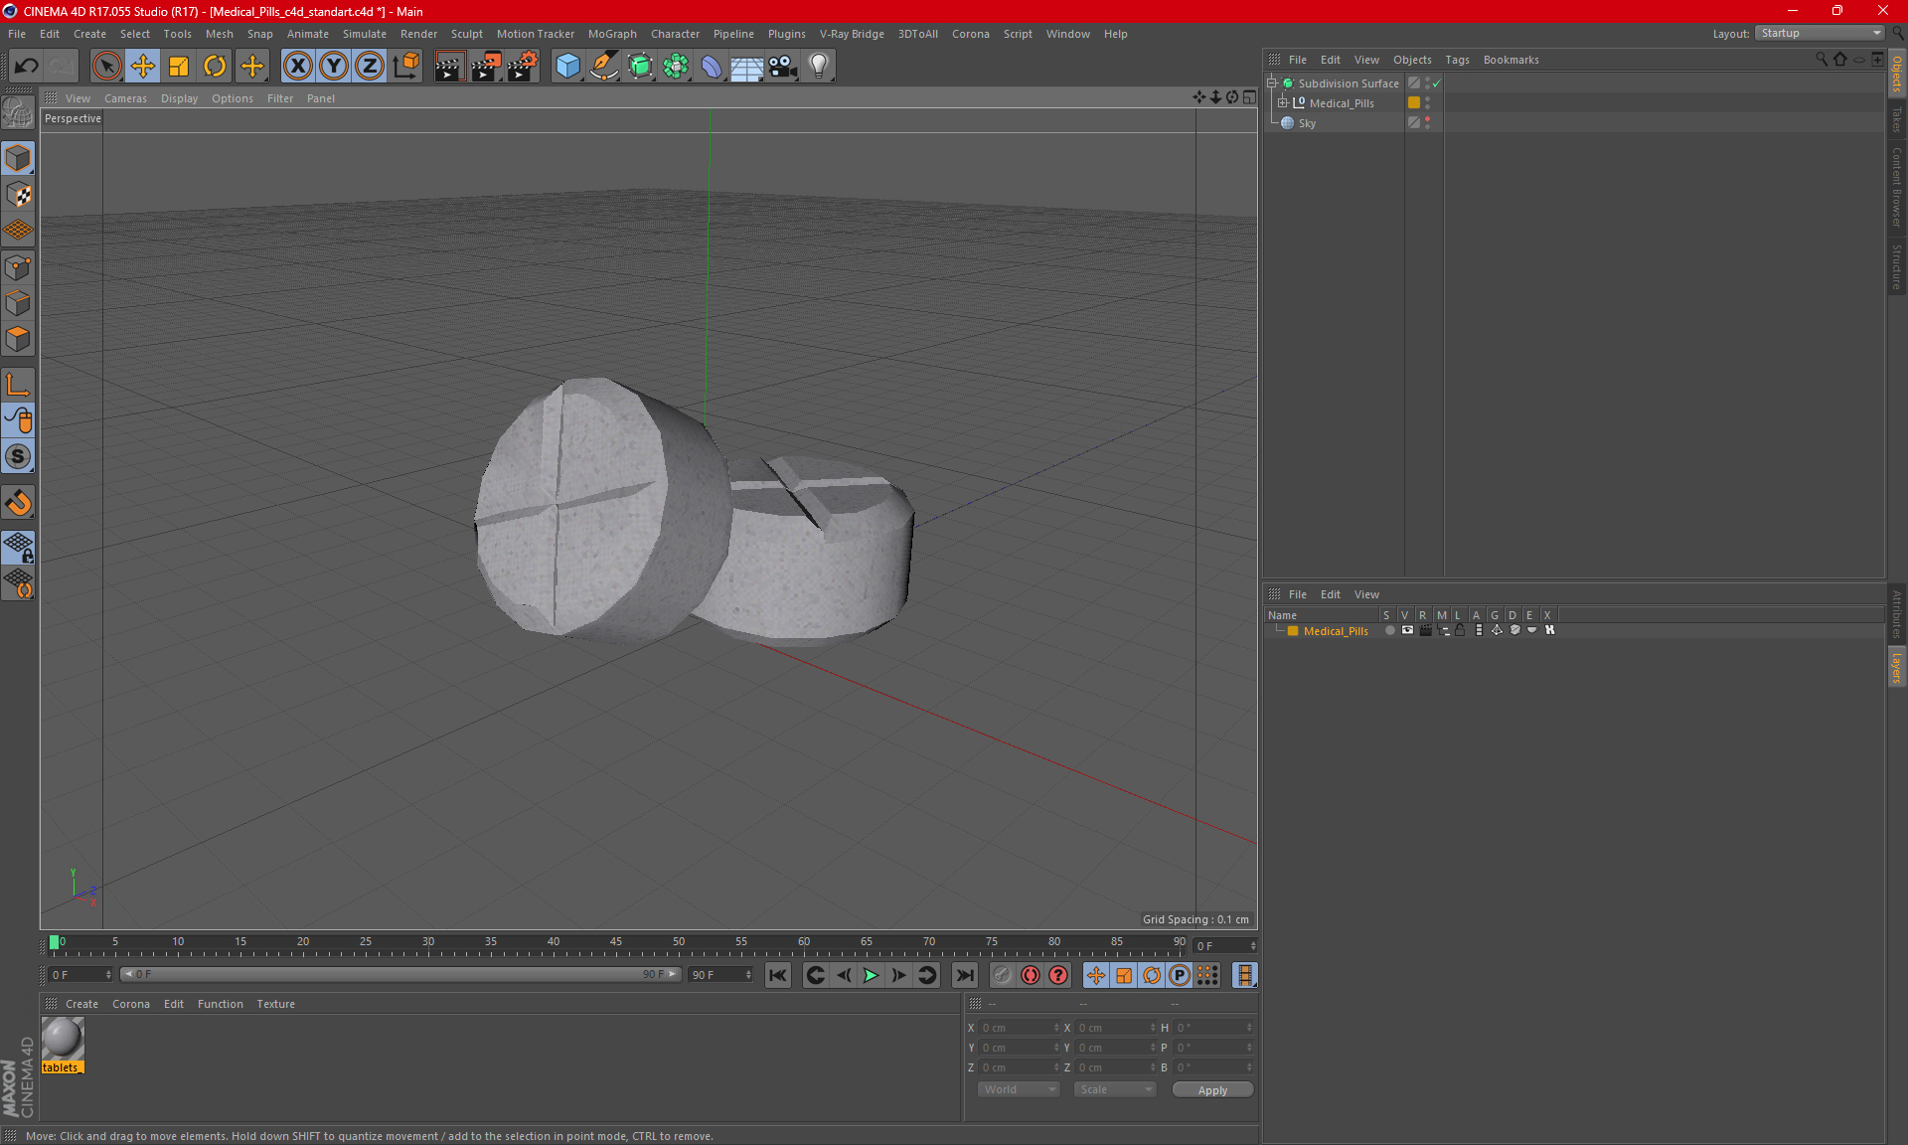Screen dimensions: 1908x1145
Task: Add a Subdivision Surface generator icon
Action: tap(640, 66)
